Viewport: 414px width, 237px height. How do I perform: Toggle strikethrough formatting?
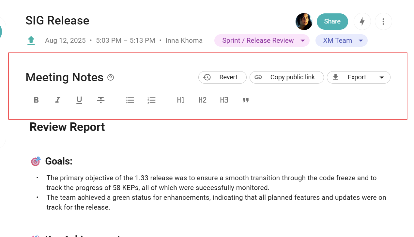click(x=101, y=100)
